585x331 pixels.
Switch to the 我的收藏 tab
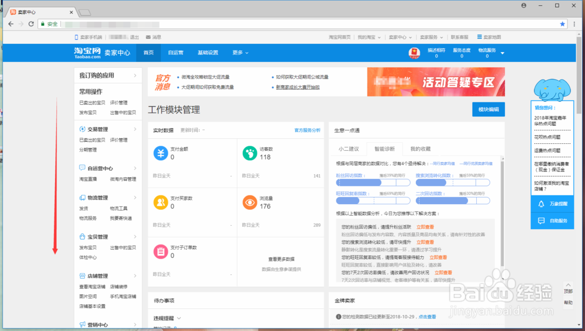click(x=420, y=149)
